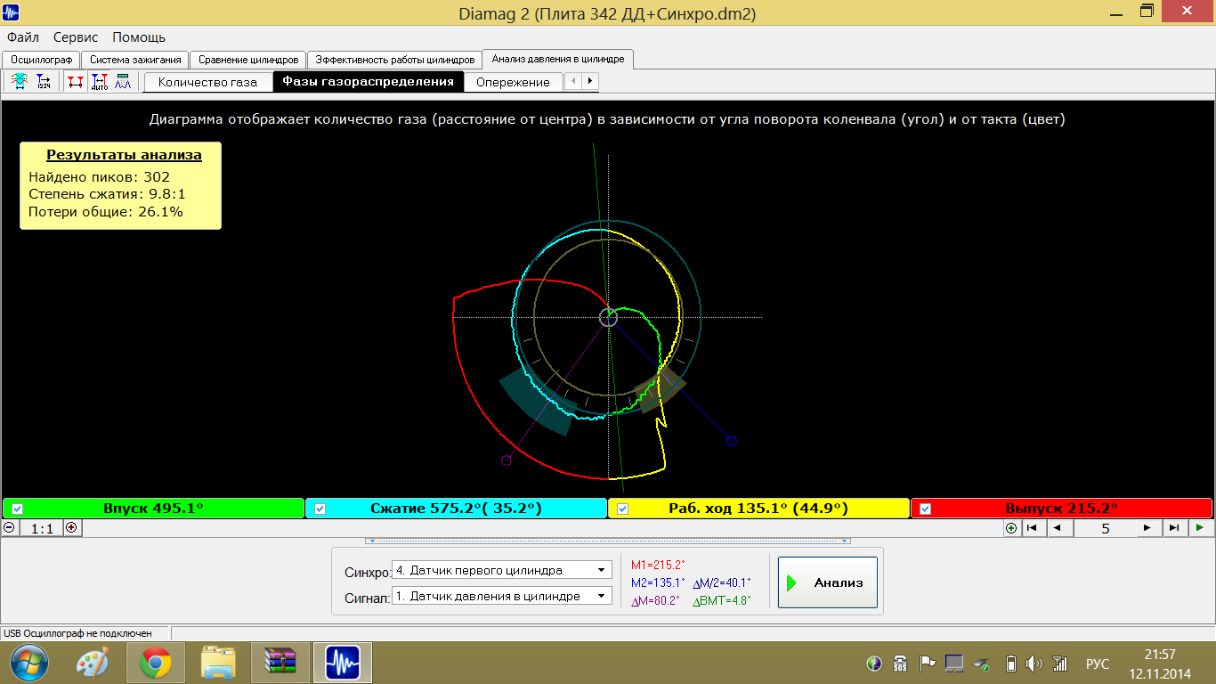
Task: Click the magenta marker circle on diagram
Action: (507, 460)
